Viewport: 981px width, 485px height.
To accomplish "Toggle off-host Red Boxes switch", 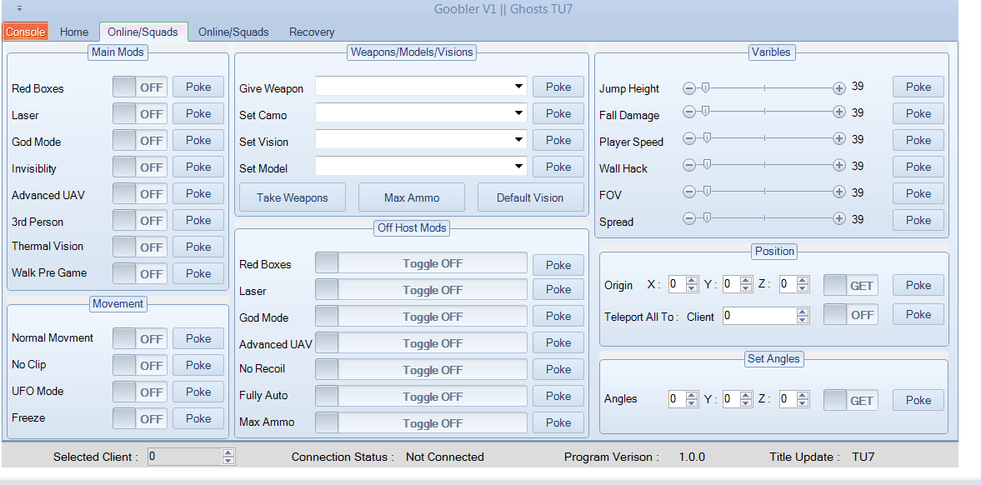I will (x=421, y=262).
